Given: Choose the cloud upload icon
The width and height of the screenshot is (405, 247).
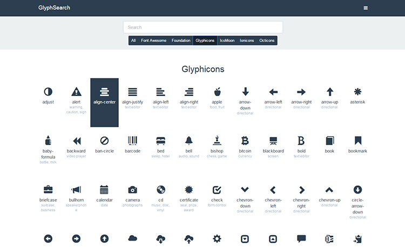Looking at the screenshot, I should click(x=189, y=239).
